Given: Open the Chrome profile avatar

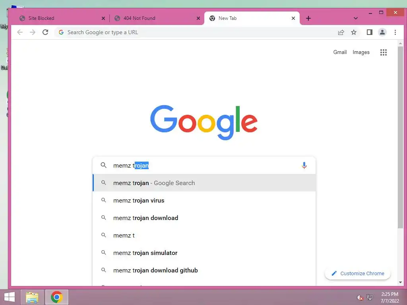Looking at the screenshot, I should pos(382,32).
